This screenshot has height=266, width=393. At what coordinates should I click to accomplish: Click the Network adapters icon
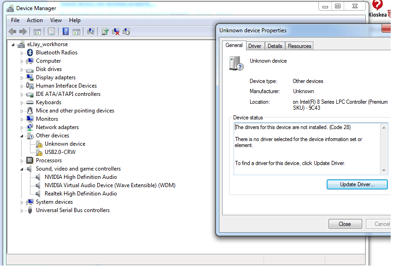tap(30, 127)
